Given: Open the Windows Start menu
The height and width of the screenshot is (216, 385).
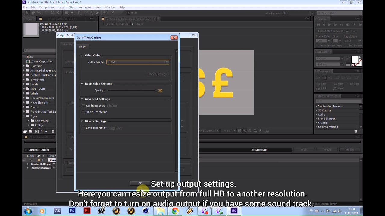Looking at the screenshot, I should (x=28, y=211).
